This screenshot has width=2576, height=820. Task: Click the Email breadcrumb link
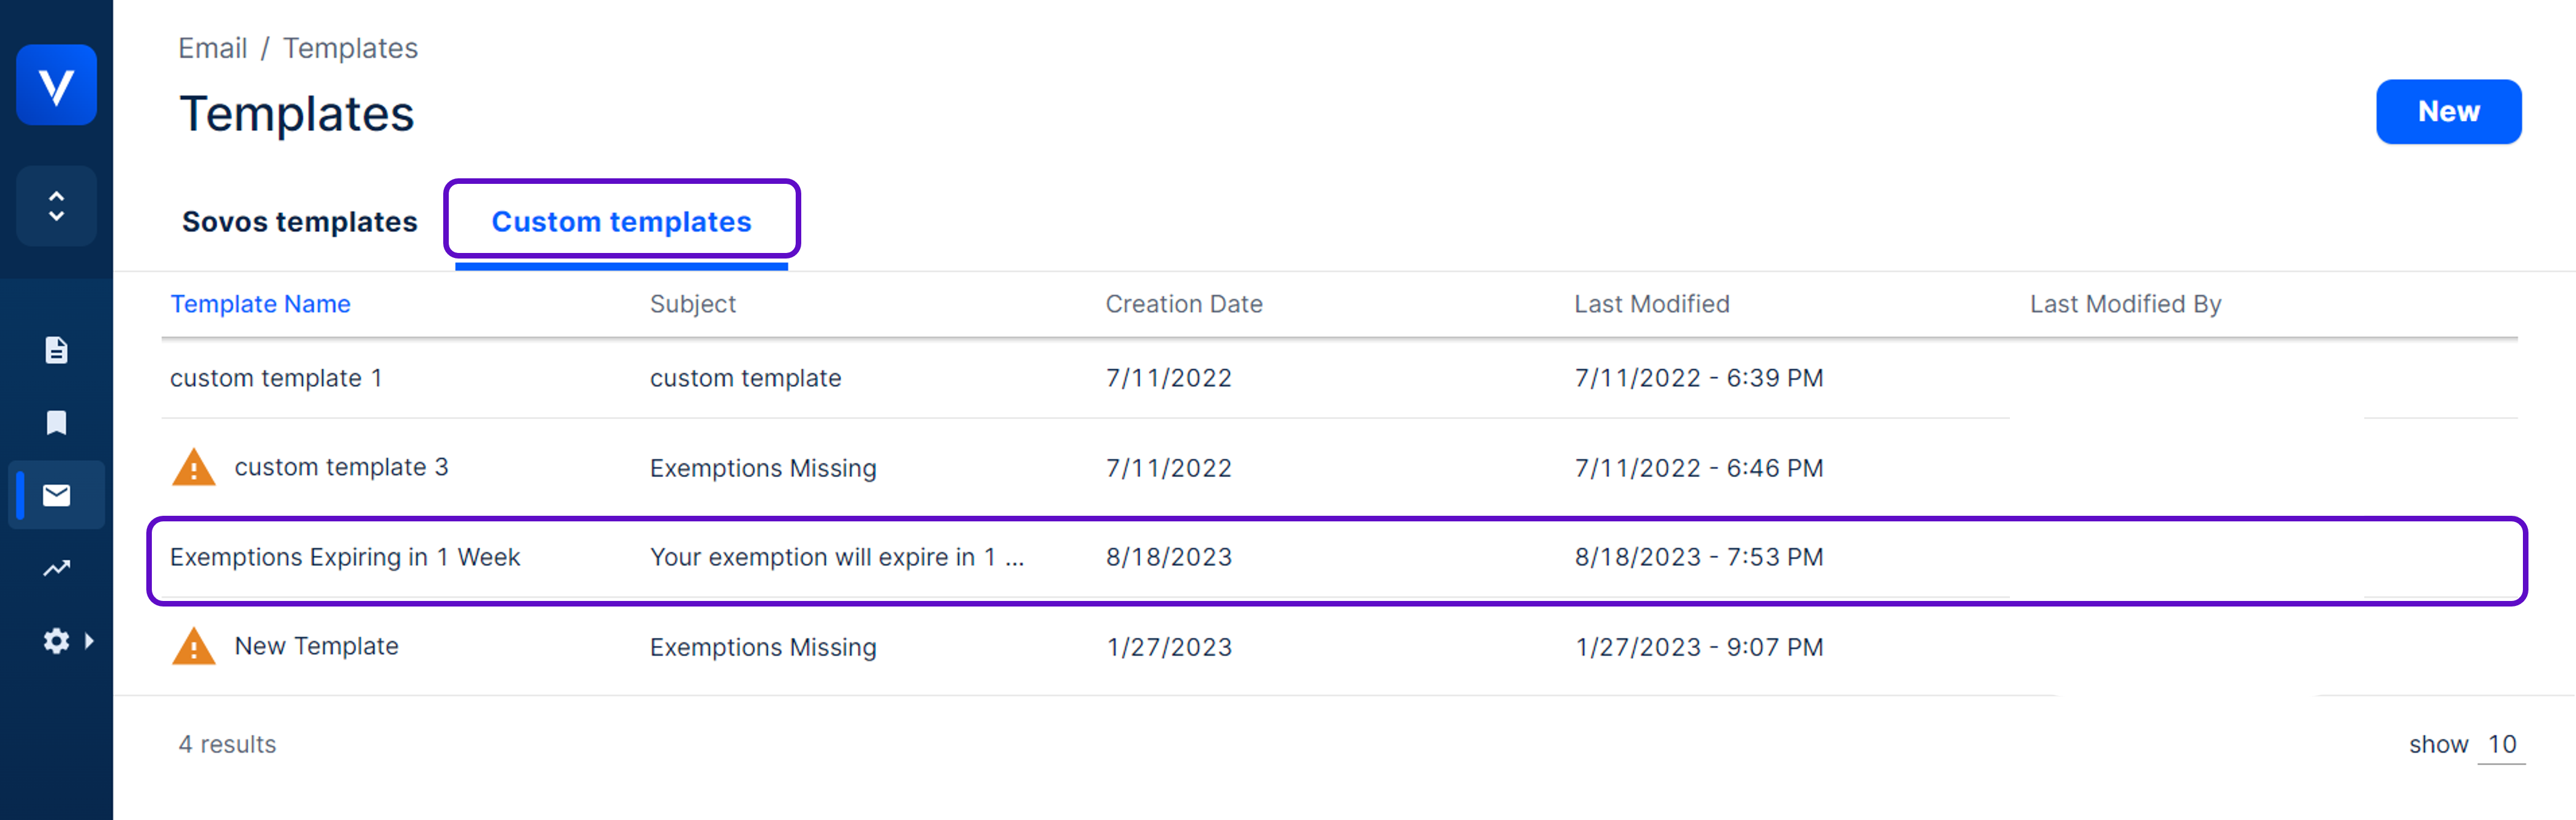(x=212, y=48)
